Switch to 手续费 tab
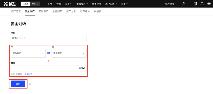The width and height of the screenshot is (213, 94). pos(98,11)
